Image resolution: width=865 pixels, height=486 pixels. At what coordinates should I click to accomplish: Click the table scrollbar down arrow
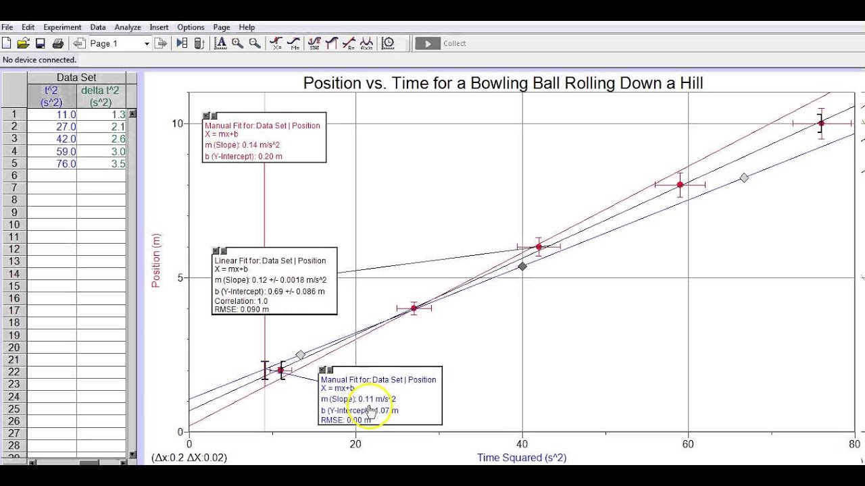(132, 455)
